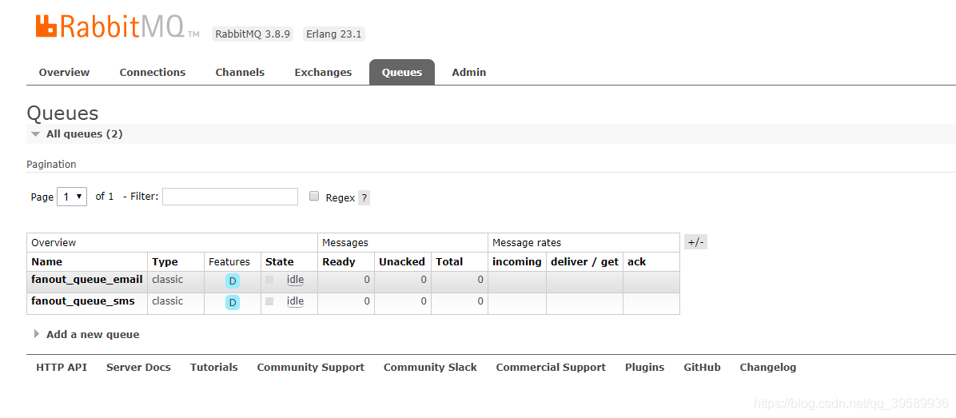Click the HTTP API footer link
The image size is (956, 418).
(62, 368)
